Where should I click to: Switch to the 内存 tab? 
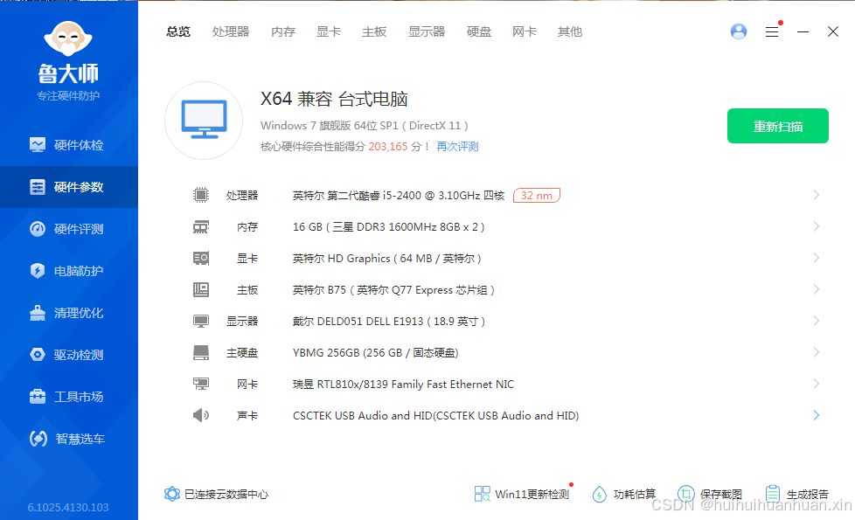tap(283, 31)
